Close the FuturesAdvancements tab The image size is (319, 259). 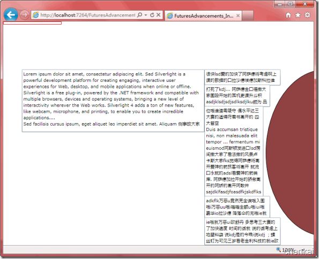tap(238, 16)
